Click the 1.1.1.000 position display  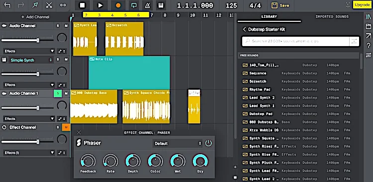[195, 5]
